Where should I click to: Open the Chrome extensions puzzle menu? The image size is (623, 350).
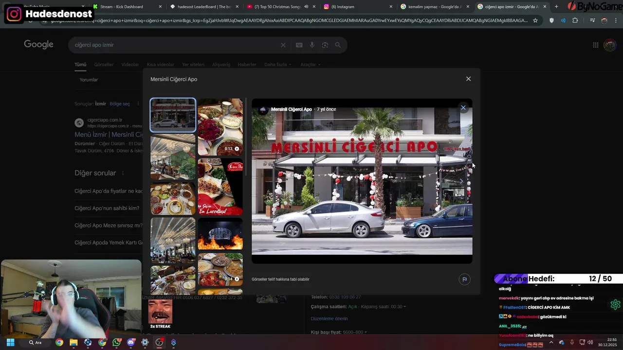[x=575, y=20]
